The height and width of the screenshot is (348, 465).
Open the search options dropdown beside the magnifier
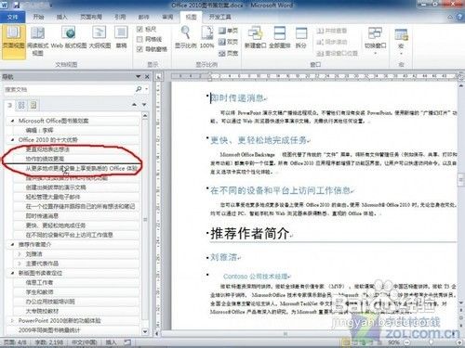pos(146,89)
